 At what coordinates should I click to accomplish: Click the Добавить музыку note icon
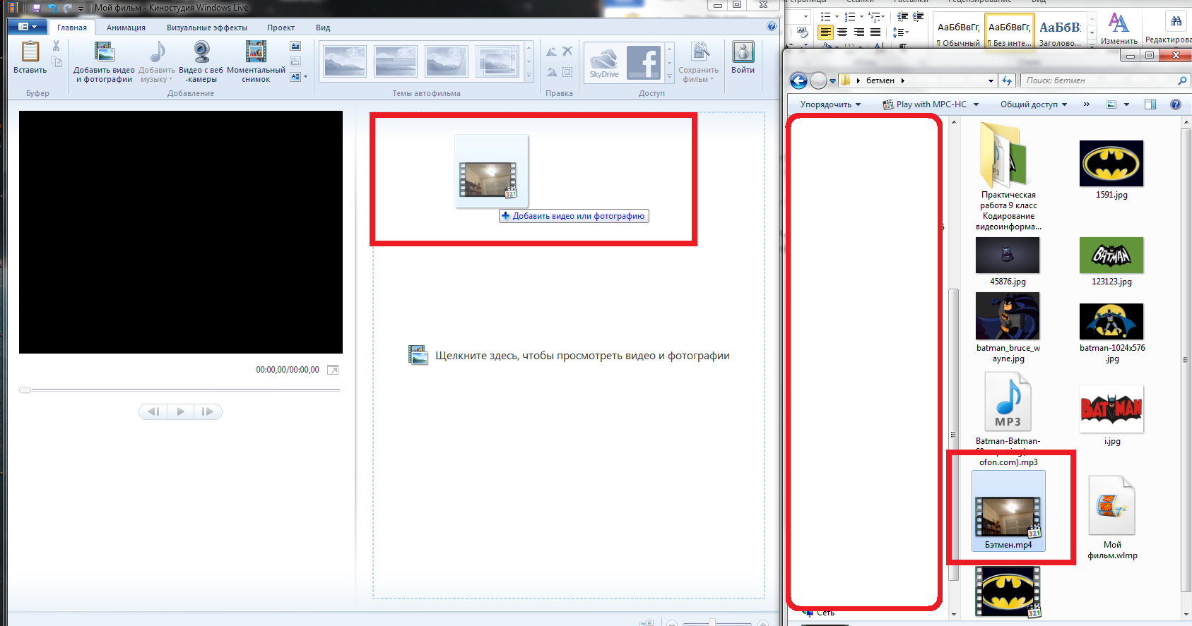(x=157, y=52)
